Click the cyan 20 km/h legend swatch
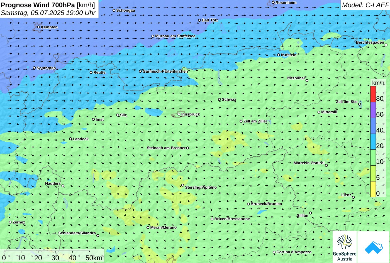 click(373, 142)
